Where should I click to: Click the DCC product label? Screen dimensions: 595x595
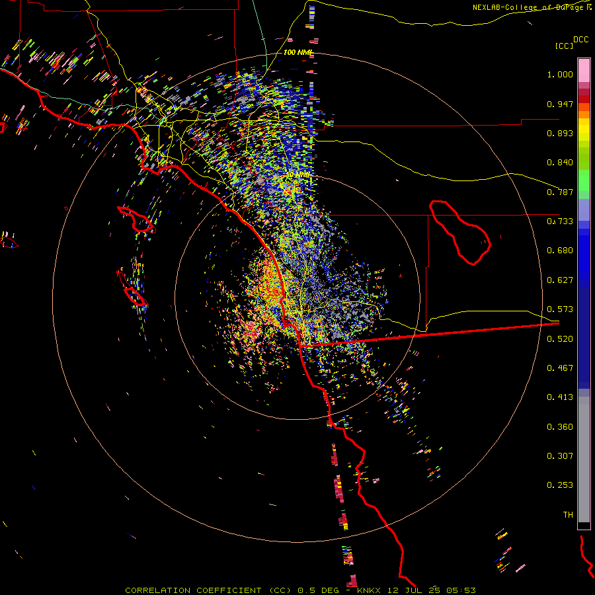click(x=580, y=40)
